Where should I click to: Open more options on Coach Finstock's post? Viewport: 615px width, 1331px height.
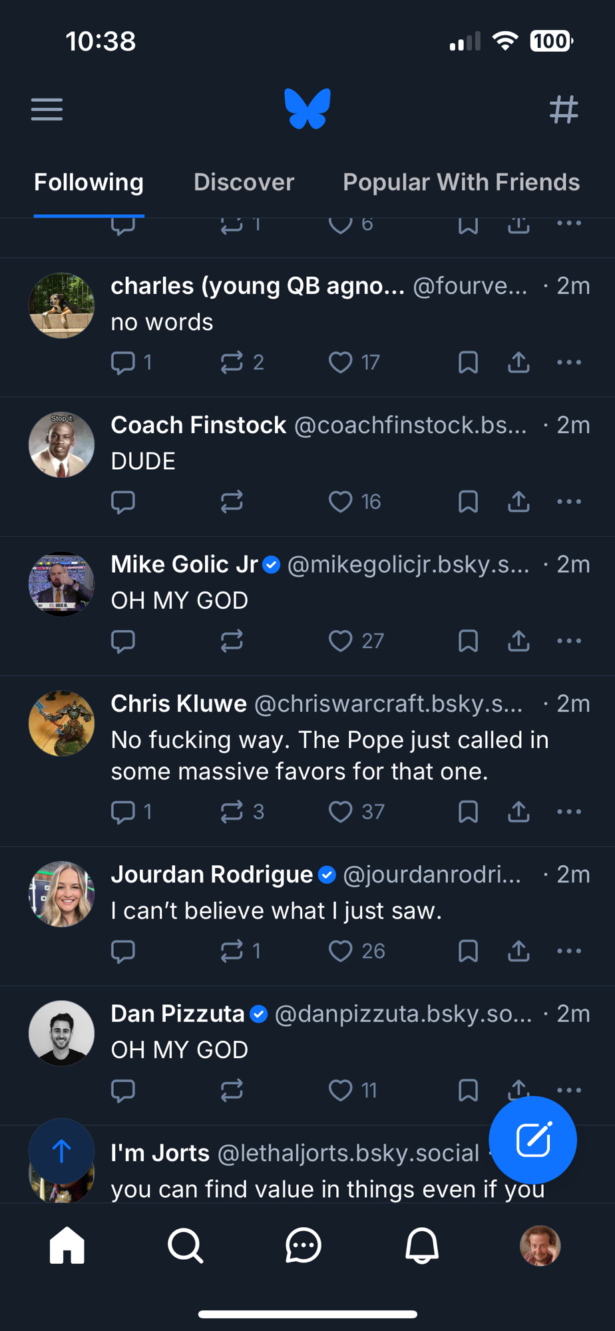pos(569,502)
